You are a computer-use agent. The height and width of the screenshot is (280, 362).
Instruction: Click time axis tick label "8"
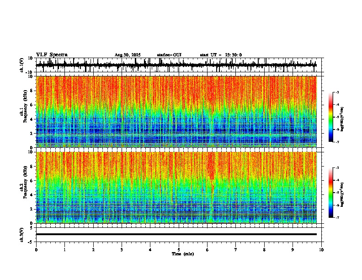point(264,250)
